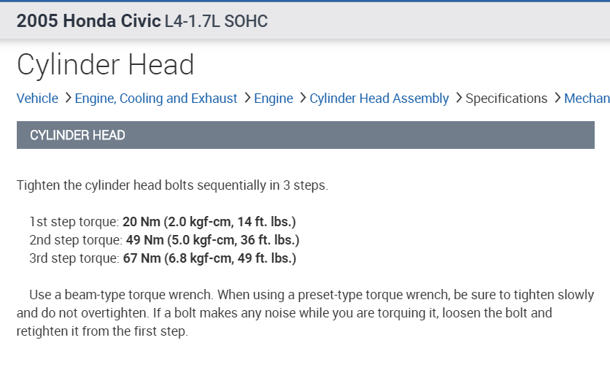
Task: Click the beam-type torque wrench note paragraph
Action: point(305,313)
